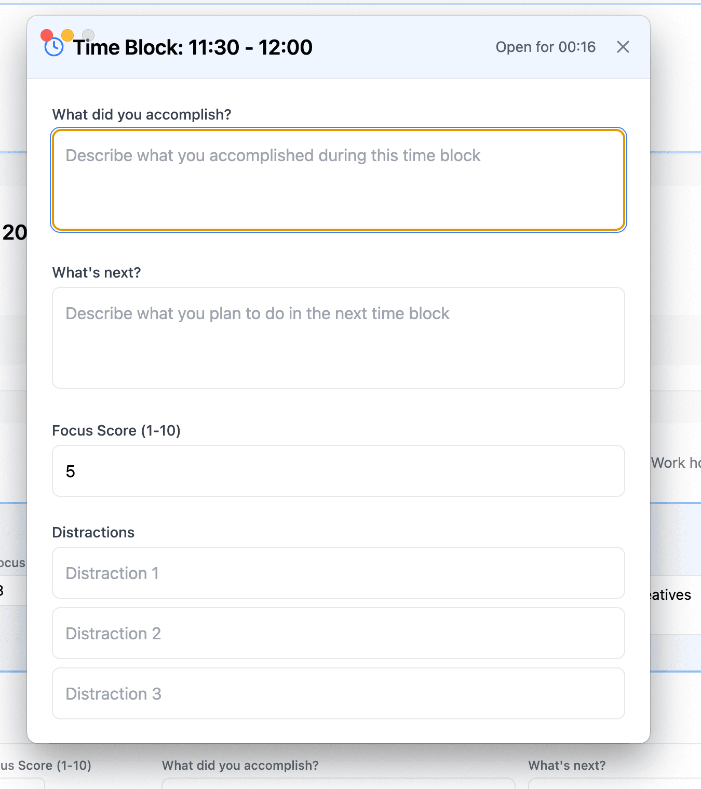The height and width of the screenshot is (789, 701).
Task: Click the "Distractions" section label
Action: click(93, 532)
